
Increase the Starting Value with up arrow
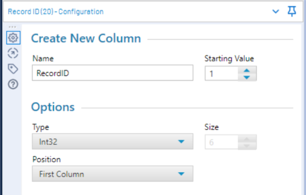coord(247,70)
